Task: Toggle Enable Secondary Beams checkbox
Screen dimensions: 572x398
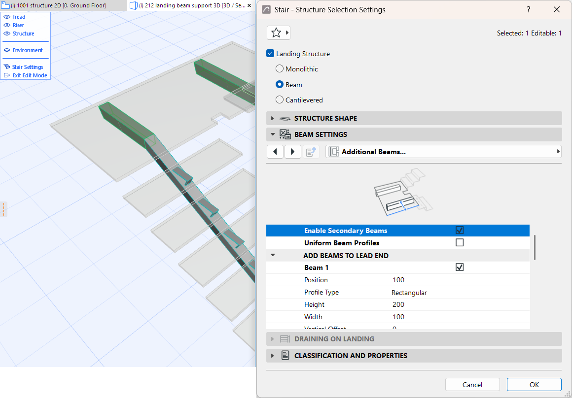Action: pos(460,231)
